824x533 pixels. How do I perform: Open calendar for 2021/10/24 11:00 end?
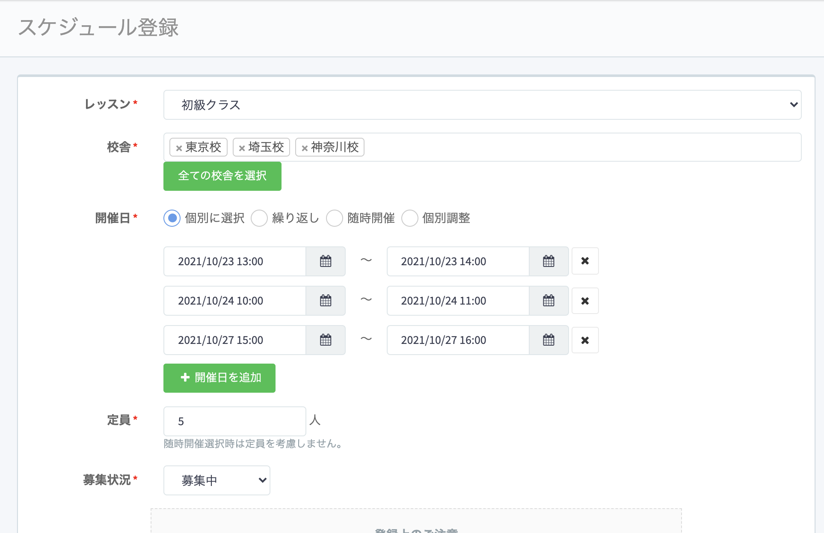coord(548,301)
